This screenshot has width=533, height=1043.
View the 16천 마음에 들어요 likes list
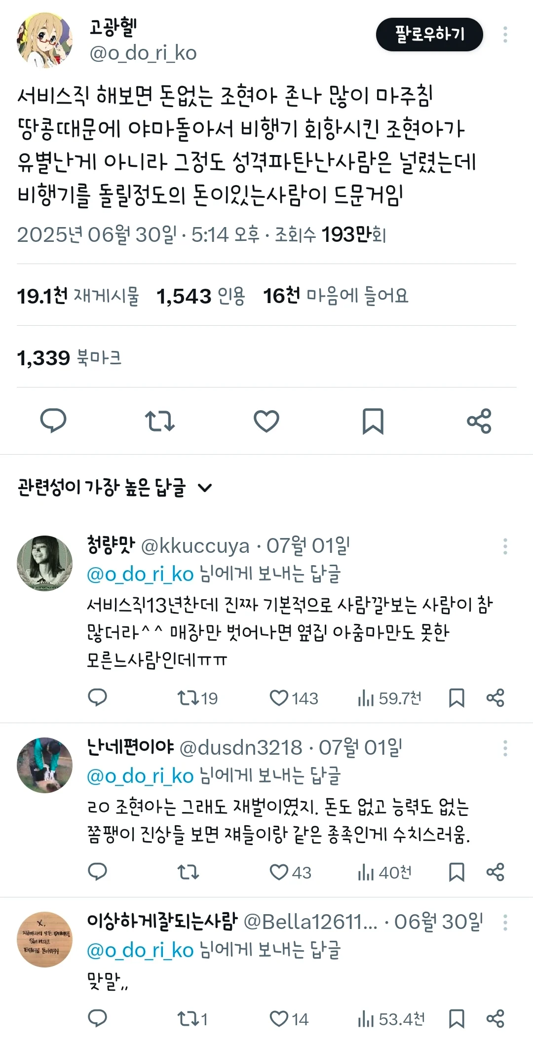pyautogui.click(x=336, y=296)
